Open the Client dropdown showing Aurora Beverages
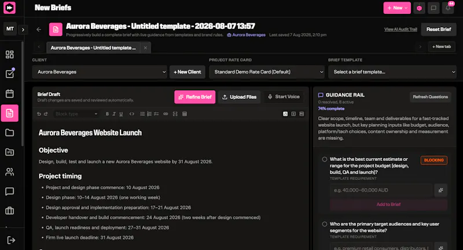The image size is (463, 250). (100, 72)
